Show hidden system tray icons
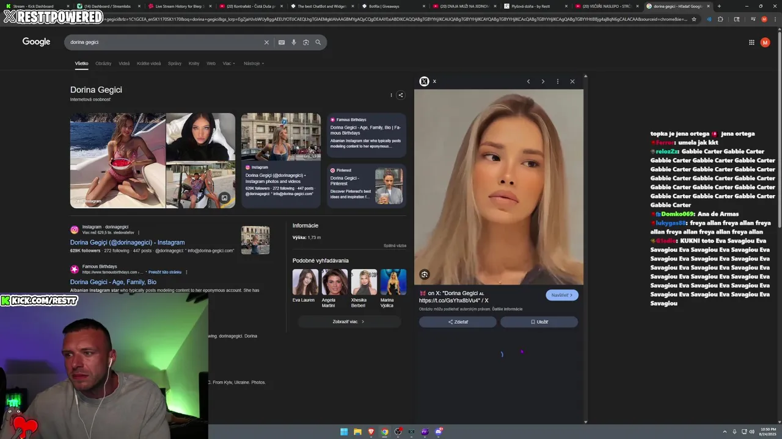This screenshot has height=439, width=782. point(725,432)
